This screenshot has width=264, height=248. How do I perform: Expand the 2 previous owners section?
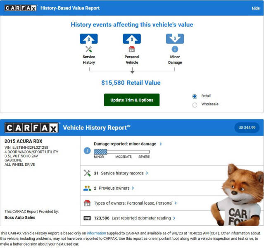114,188
